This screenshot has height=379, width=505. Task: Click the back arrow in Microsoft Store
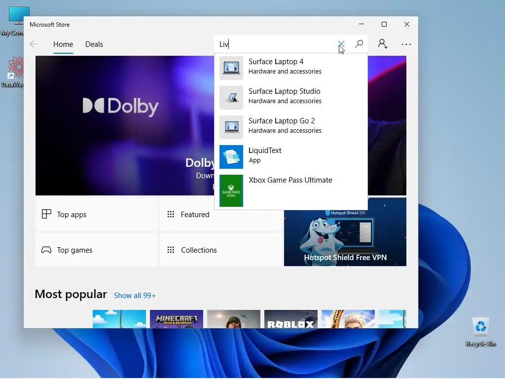[34, 44]
